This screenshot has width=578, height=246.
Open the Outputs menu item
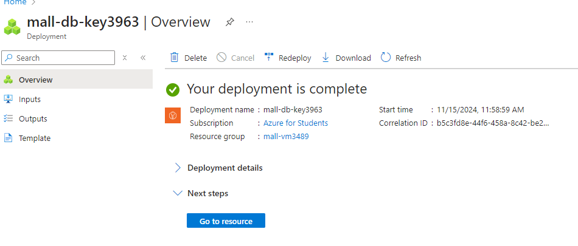coord(76,118)
